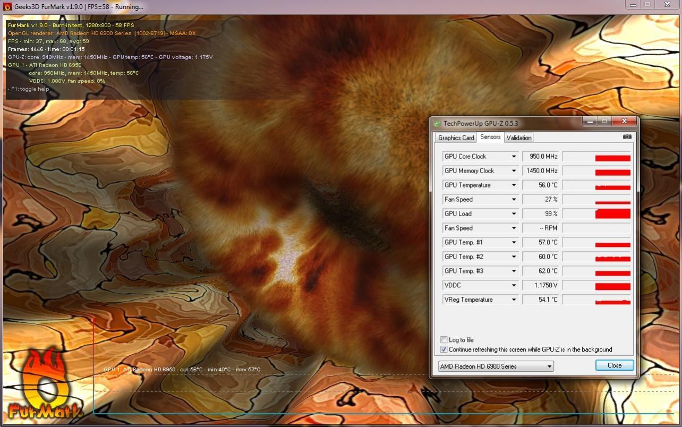The height and width of the screenshot is (427, 682).
Task: Switch to the Graphics Card tab
Action: (x=456, y=138)
